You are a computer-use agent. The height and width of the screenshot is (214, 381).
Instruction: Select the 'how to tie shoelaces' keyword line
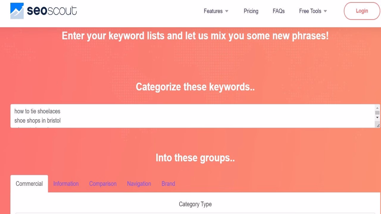(37, 111)
